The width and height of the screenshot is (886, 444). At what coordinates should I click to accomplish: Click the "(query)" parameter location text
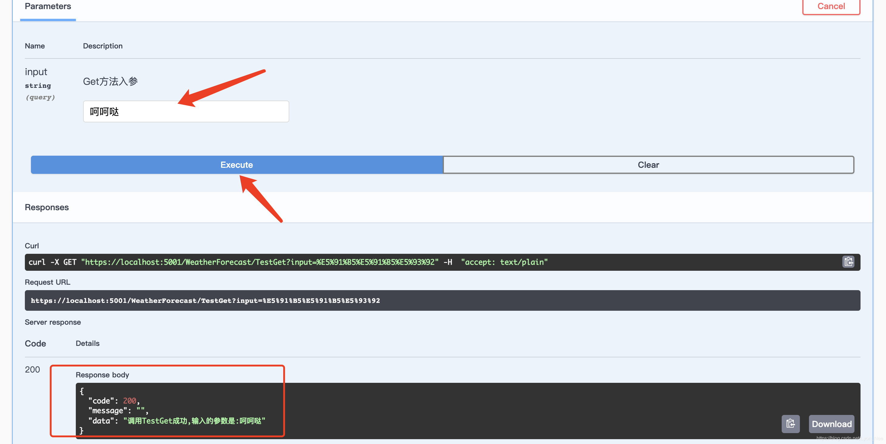[x=40, y=97]
